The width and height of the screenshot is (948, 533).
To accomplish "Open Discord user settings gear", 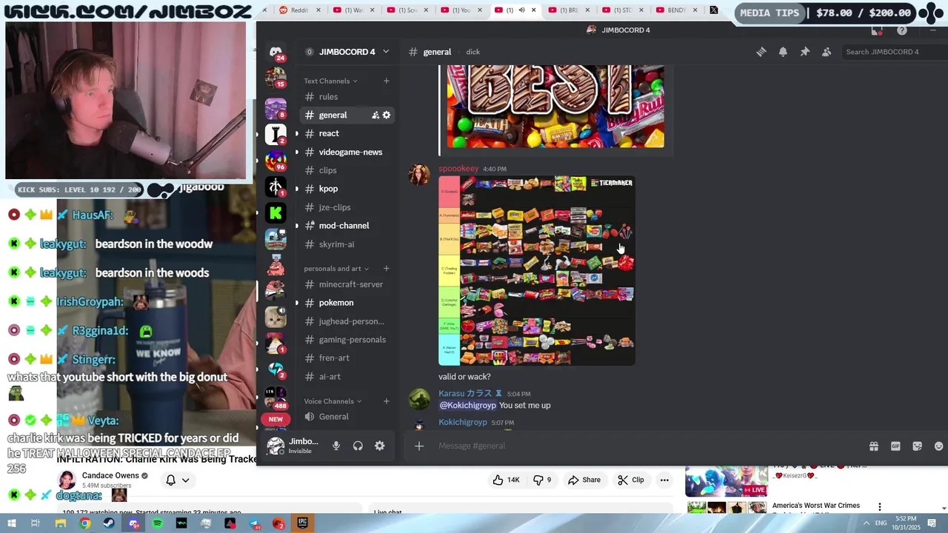I will [379, 446].
